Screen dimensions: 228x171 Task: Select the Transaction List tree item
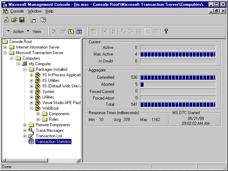(49, 136)
